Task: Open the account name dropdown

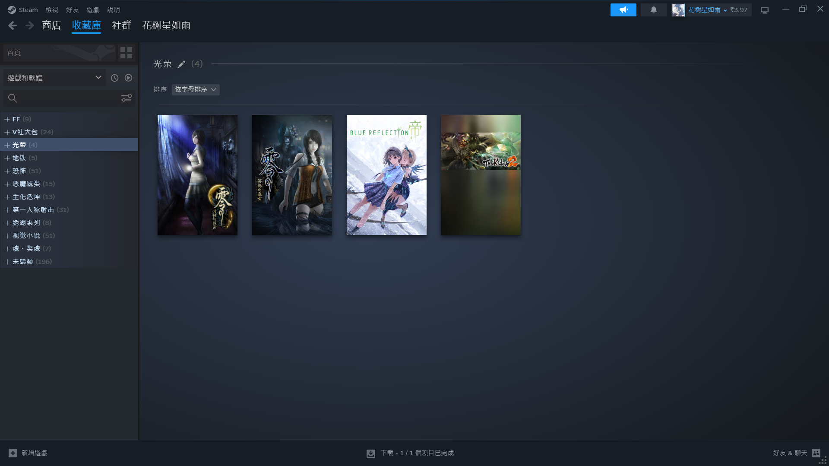Action: 707,10
